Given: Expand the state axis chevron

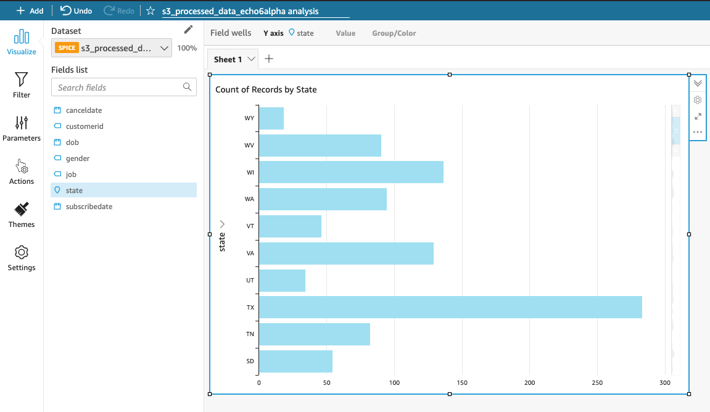Looking at the screenshot, I should [x=222, y=224].
